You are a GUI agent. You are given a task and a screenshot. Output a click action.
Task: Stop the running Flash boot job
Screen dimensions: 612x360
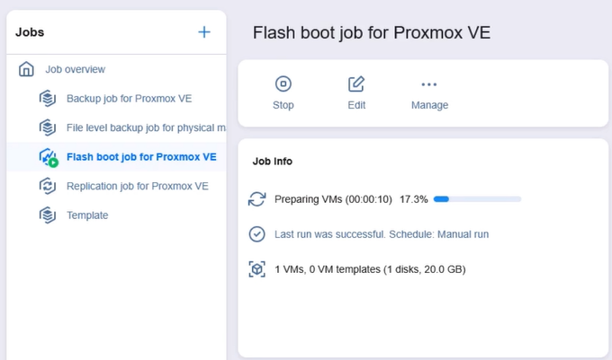[x=283, y=92]
